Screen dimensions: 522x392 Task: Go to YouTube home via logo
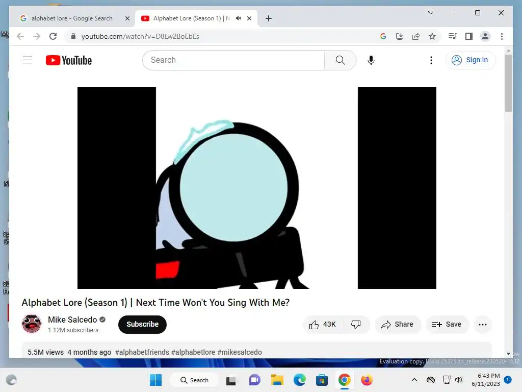69,60
